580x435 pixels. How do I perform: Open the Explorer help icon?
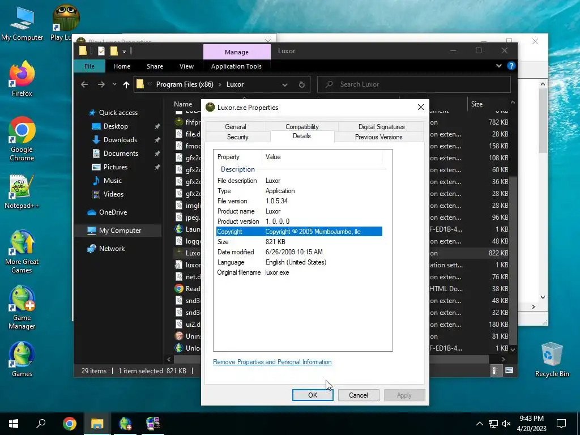(x=511, y=66)
